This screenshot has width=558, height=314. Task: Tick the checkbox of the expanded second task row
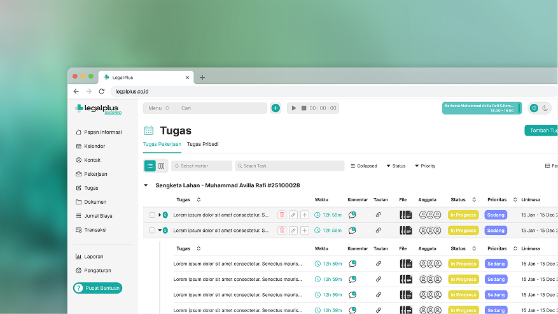tap(151, 231)
